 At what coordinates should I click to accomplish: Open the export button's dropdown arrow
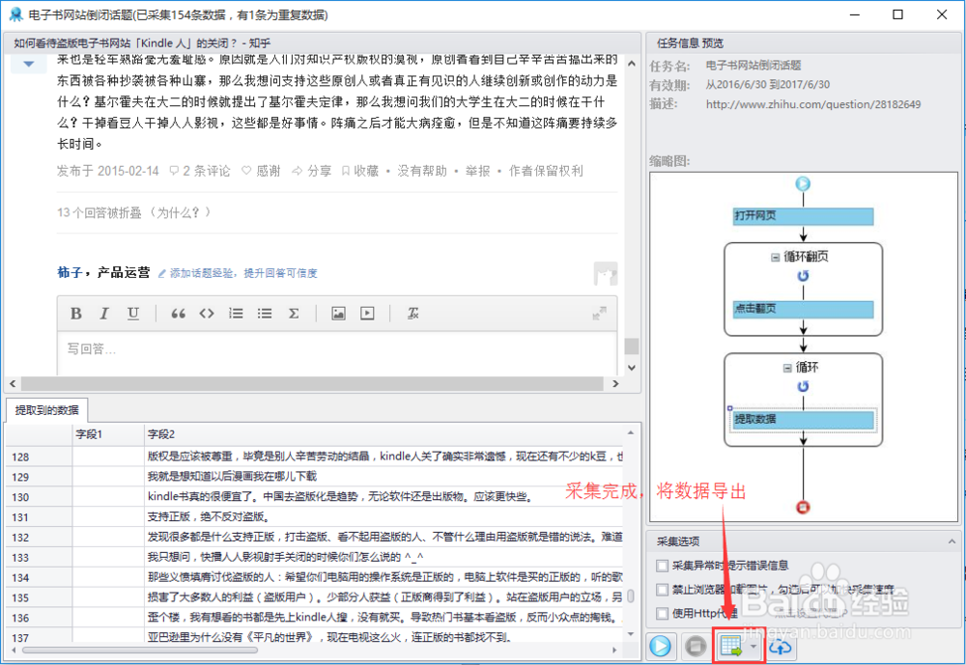(x=753, y=647)
